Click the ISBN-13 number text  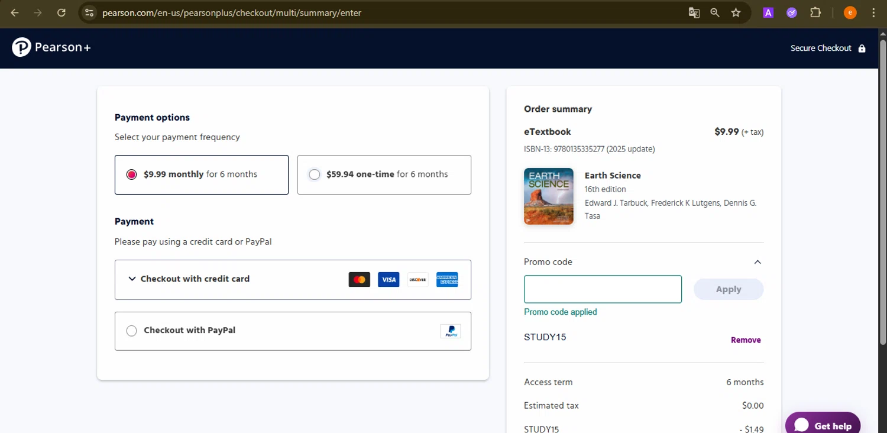pos(589,149)
